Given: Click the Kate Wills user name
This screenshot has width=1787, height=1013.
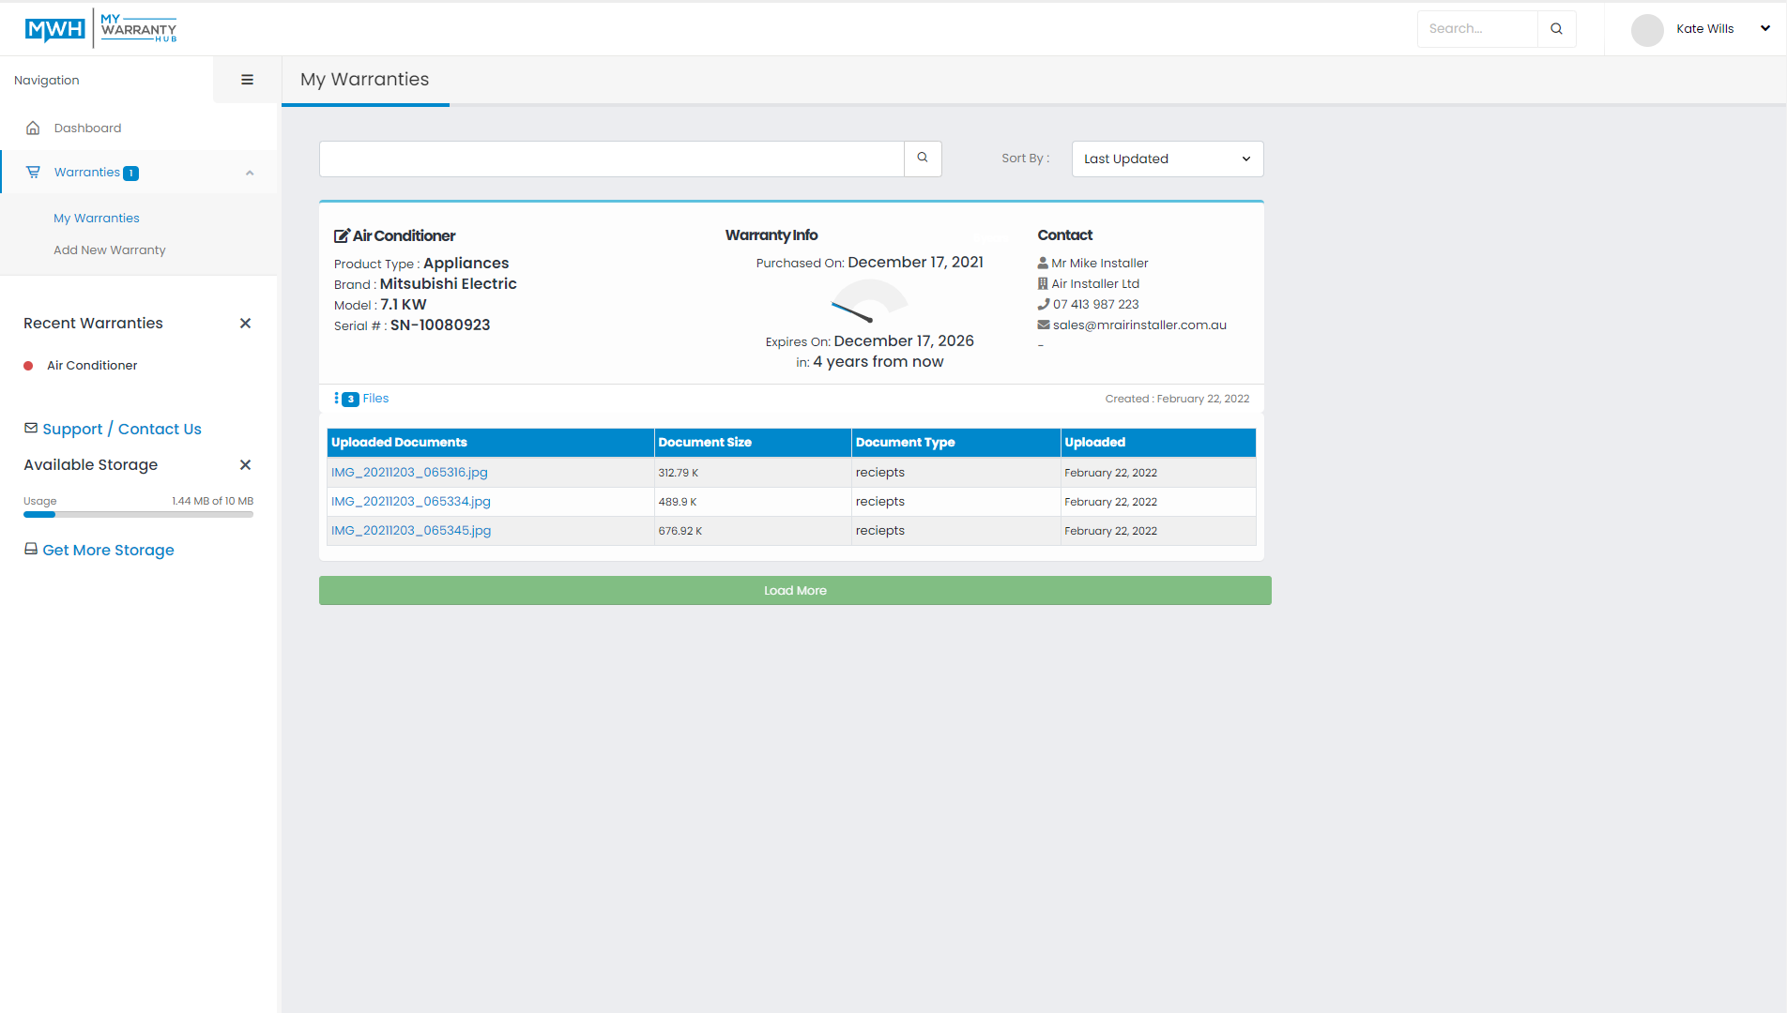Looking at the screenshot, I should click(x=1704, y=28).
